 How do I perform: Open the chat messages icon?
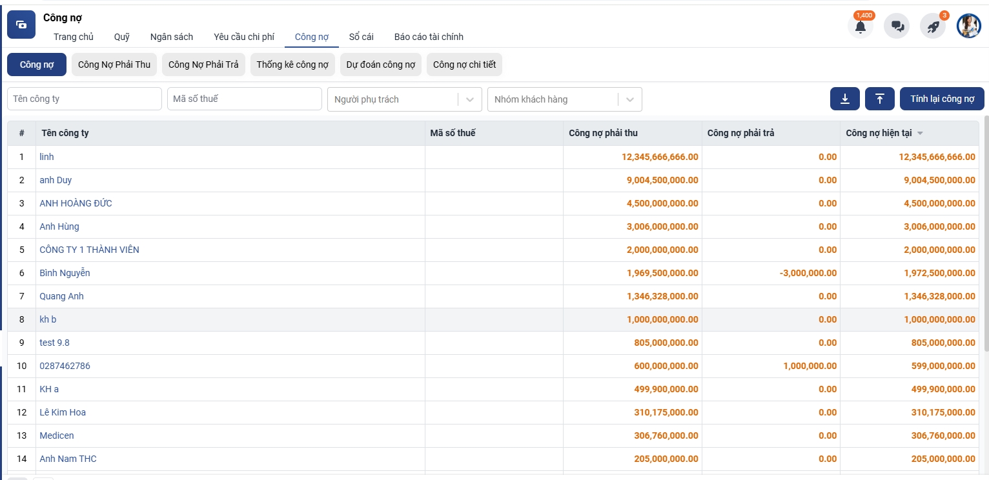coord(897,26)
